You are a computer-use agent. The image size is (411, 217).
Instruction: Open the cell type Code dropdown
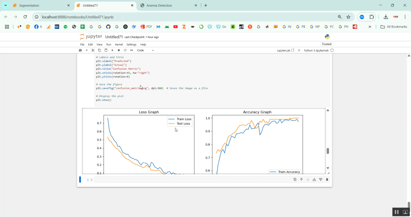point(145,50)
